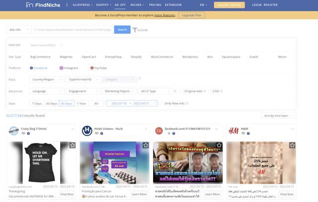Open the Sort By First Seen dropdown
The image size is (318, 202).
pos(278,116)
